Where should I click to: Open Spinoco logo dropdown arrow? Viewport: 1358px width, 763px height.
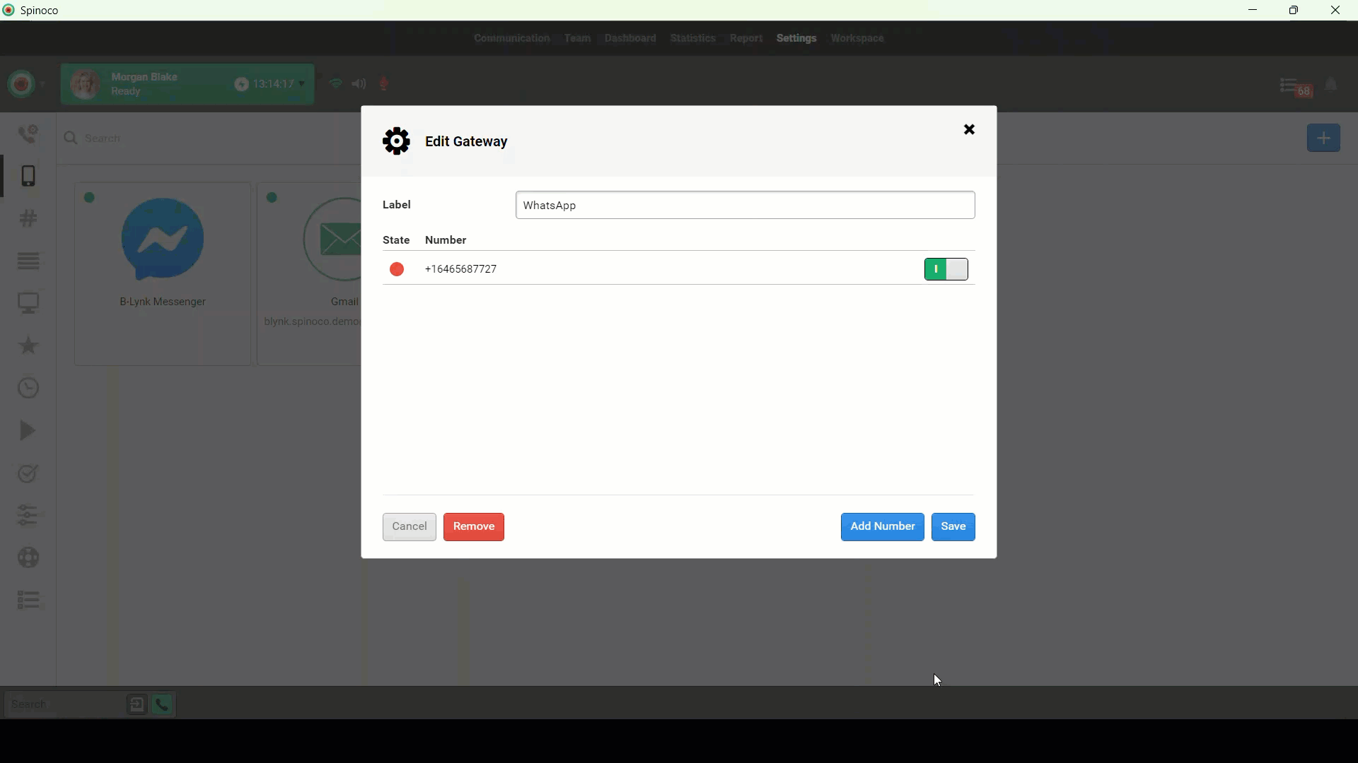43,84
